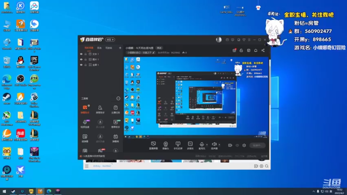Open Steam desktop shortcut

(x=7, y=99)
